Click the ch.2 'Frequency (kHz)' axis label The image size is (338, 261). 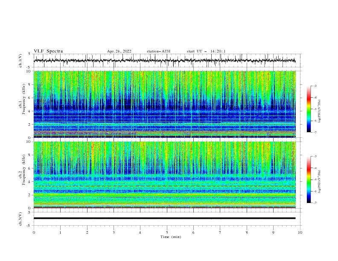(x=24, y=169)
